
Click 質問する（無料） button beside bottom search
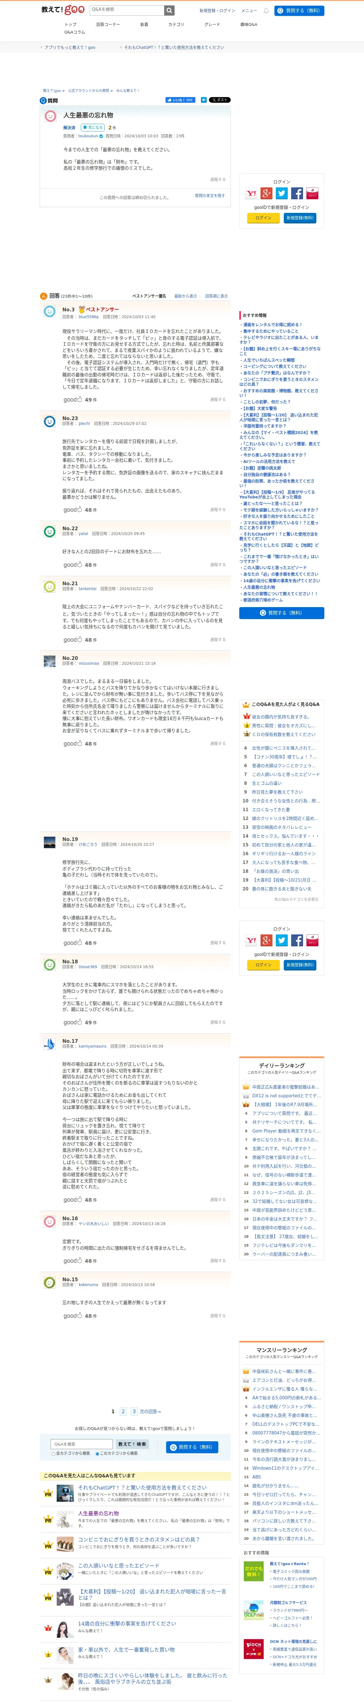pos(192,1447)
